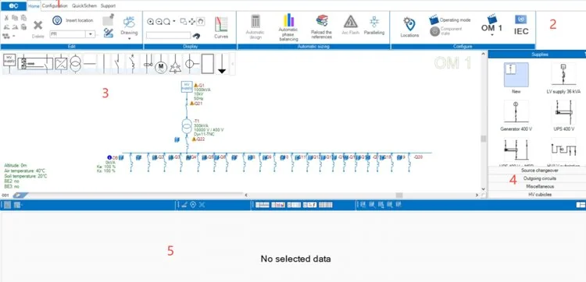Open the Curves chart tool
586x282 pixels.
[x=221, y=27]
